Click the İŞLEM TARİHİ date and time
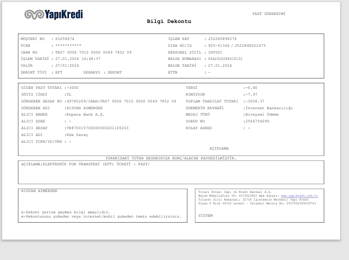This screenshot has height=260, width=349. coord(78,59)
